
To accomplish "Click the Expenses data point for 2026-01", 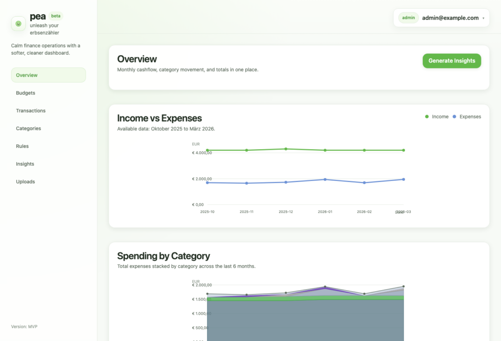I will (x=325, y=180).
